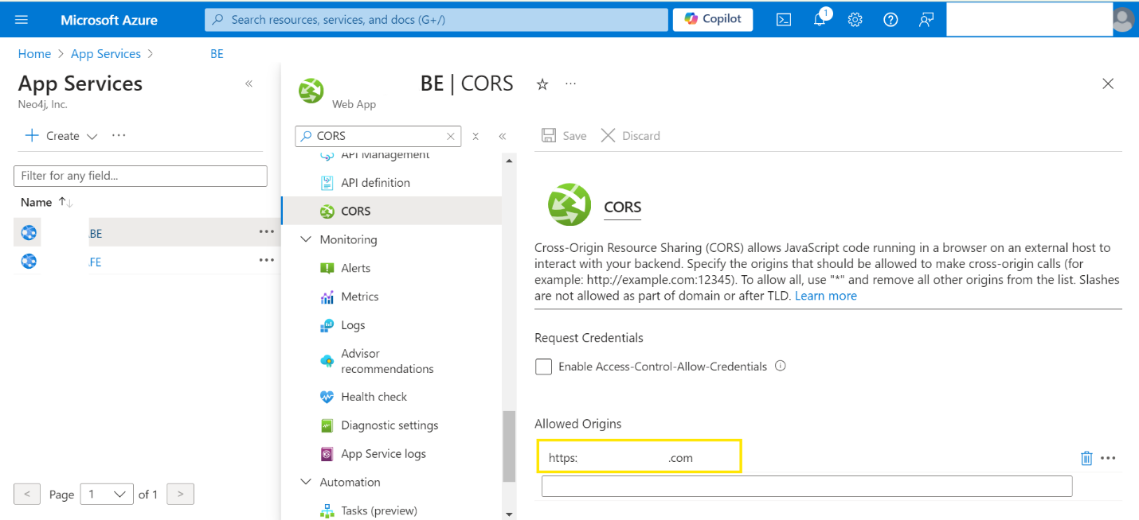Screen dimensions: 1139x520
Task: Click the FE app service globe icon
Action: pos(29,261)
